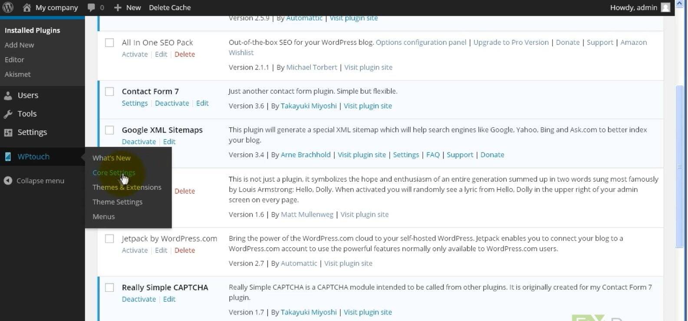Deactivate the Contact Form 7 plugin
The image size is (688, 321).
[172, 103]
